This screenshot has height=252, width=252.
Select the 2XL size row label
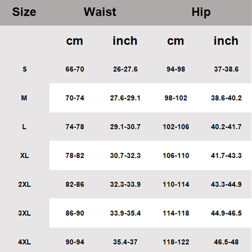pyautogui.click(x=25, y=184)
